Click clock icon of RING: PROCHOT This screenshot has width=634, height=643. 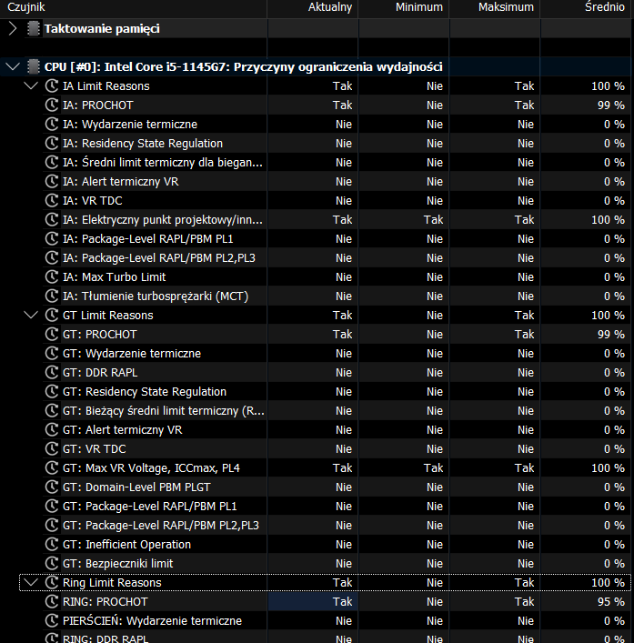(x=52, y=601)
